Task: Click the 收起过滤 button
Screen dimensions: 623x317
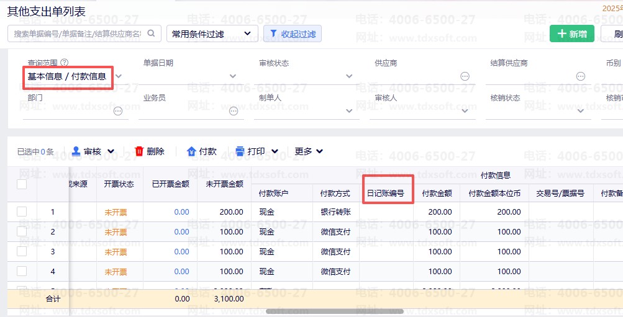Action: [293, 33]
